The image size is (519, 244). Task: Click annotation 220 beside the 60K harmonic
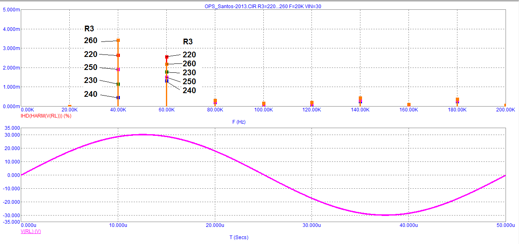coord(189,55)
